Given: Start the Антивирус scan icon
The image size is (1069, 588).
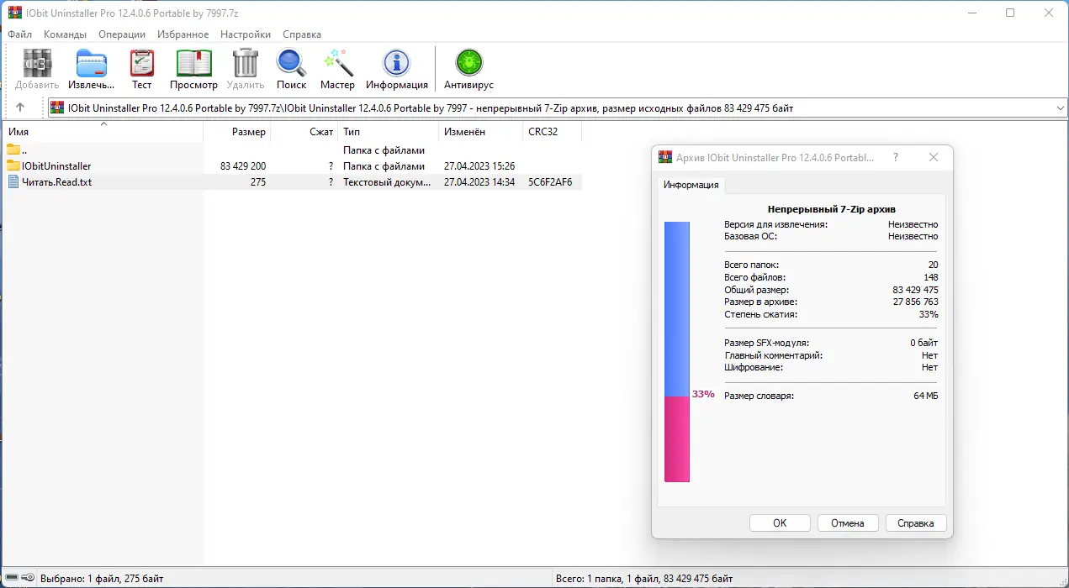Looking at the screenshot, I should (468, 63).
